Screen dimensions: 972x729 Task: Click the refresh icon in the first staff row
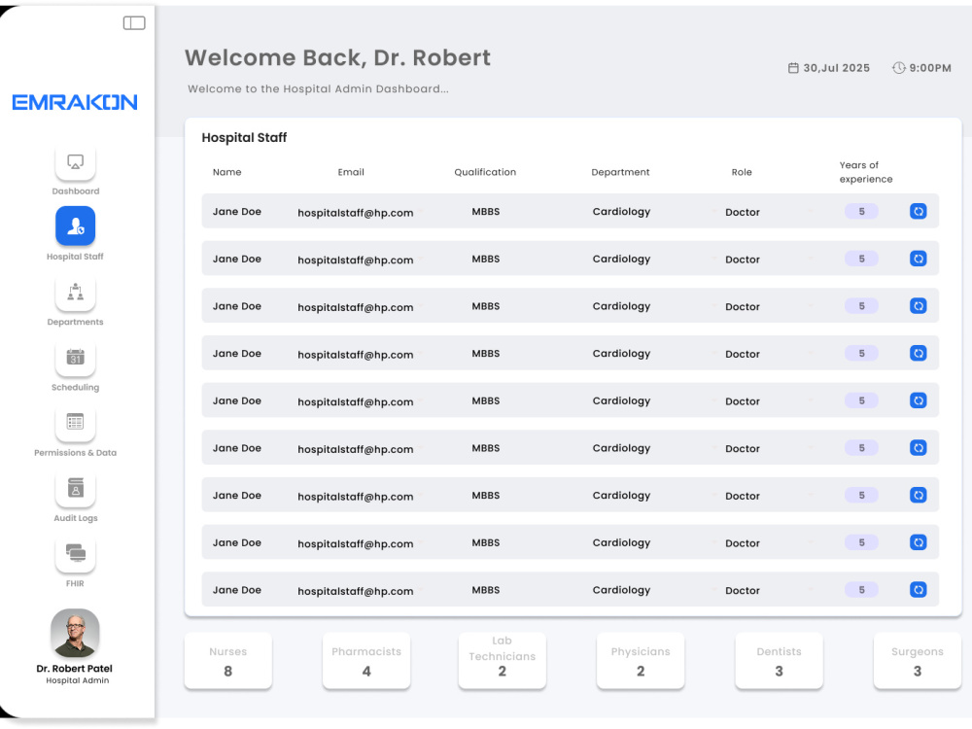pyautogui.click(x=919, y=211)
